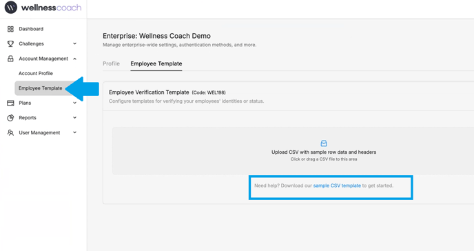Expand the Plans menu chevron

(74, 103)
